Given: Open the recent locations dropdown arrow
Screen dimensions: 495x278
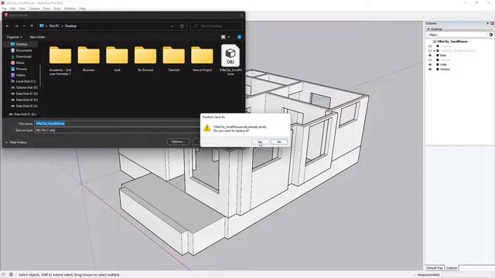Looking at the screenshot, I should pyautogui.click(x=24, y=26).
